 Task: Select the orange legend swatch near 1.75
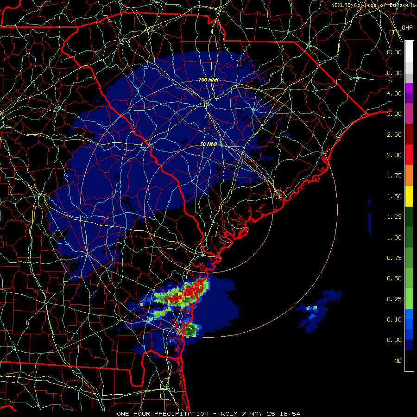[x=409, y=176]
